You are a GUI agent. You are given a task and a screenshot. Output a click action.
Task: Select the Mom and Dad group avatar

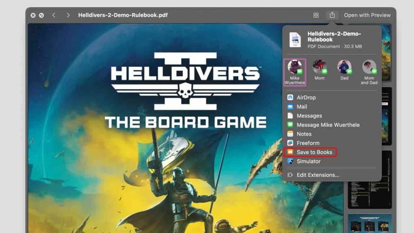[369, 67]
